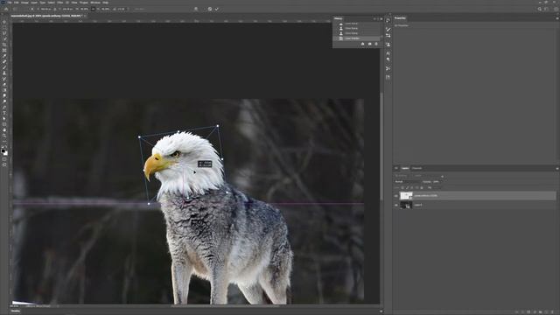The height and width of the screenshot is (315, 560).
Task: Select the History panel tab
Action: (x=339, y=18)
